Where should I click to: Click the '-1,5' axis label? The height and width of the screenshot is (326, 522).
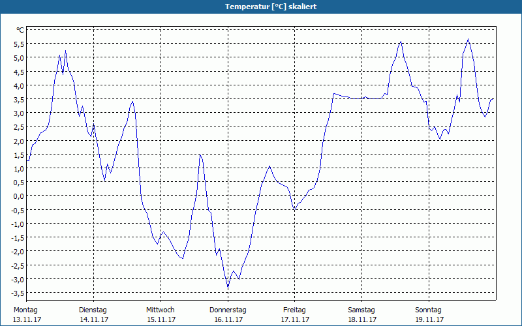18,238
